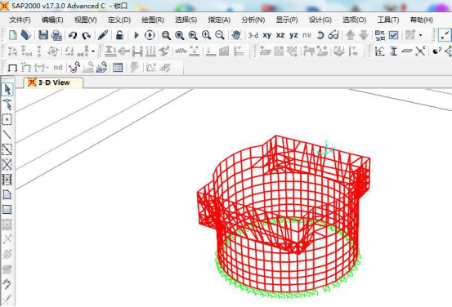
Task: Expand dropdown arrow in joint assign toolbar
Action: coord(93,51)
